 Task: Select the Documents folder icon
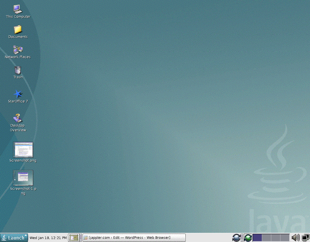18,29
